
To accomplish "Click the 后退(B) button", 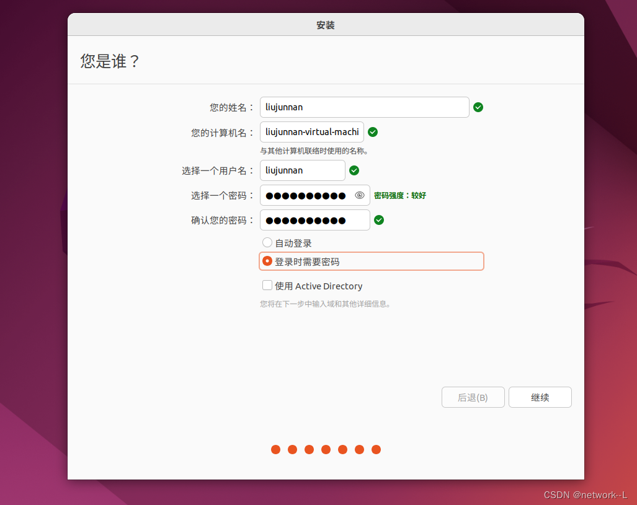I will click(x=473, y=397).
